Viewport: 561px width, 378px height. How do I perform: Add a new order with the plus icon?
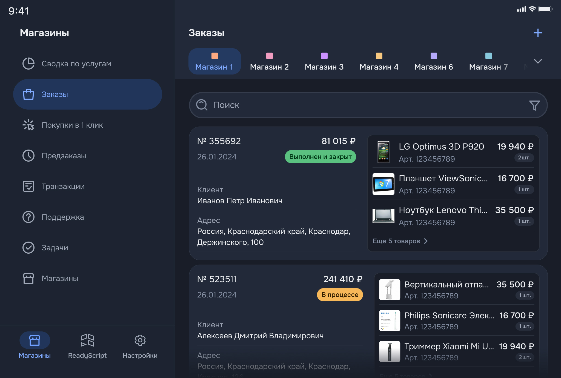tap(538, 33)
